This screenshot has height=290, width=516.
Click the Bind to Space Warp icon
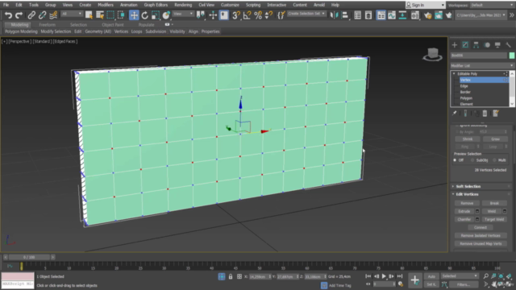tap(53, 15)
